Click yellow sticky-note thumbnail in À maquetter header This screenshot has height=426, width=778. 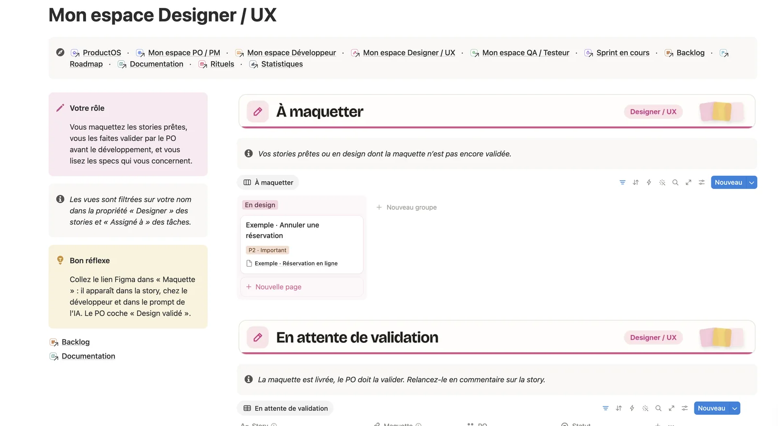click(x=722, y=112)
